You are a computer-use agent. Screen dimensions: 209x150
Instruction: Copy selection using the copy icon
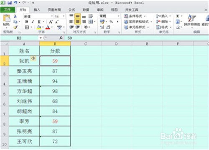click(15, 22)
